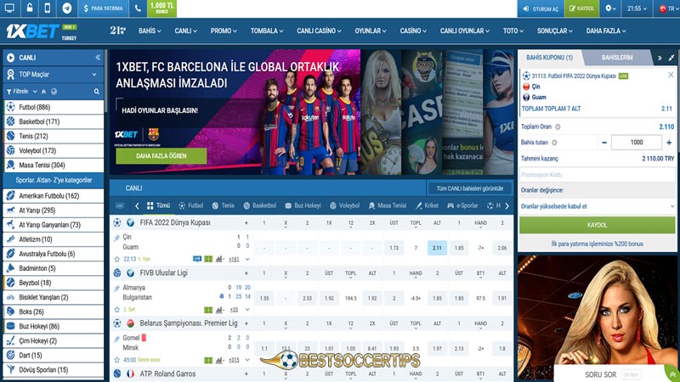Click the KAYDOL button in bet slip

tap(598, 225)
